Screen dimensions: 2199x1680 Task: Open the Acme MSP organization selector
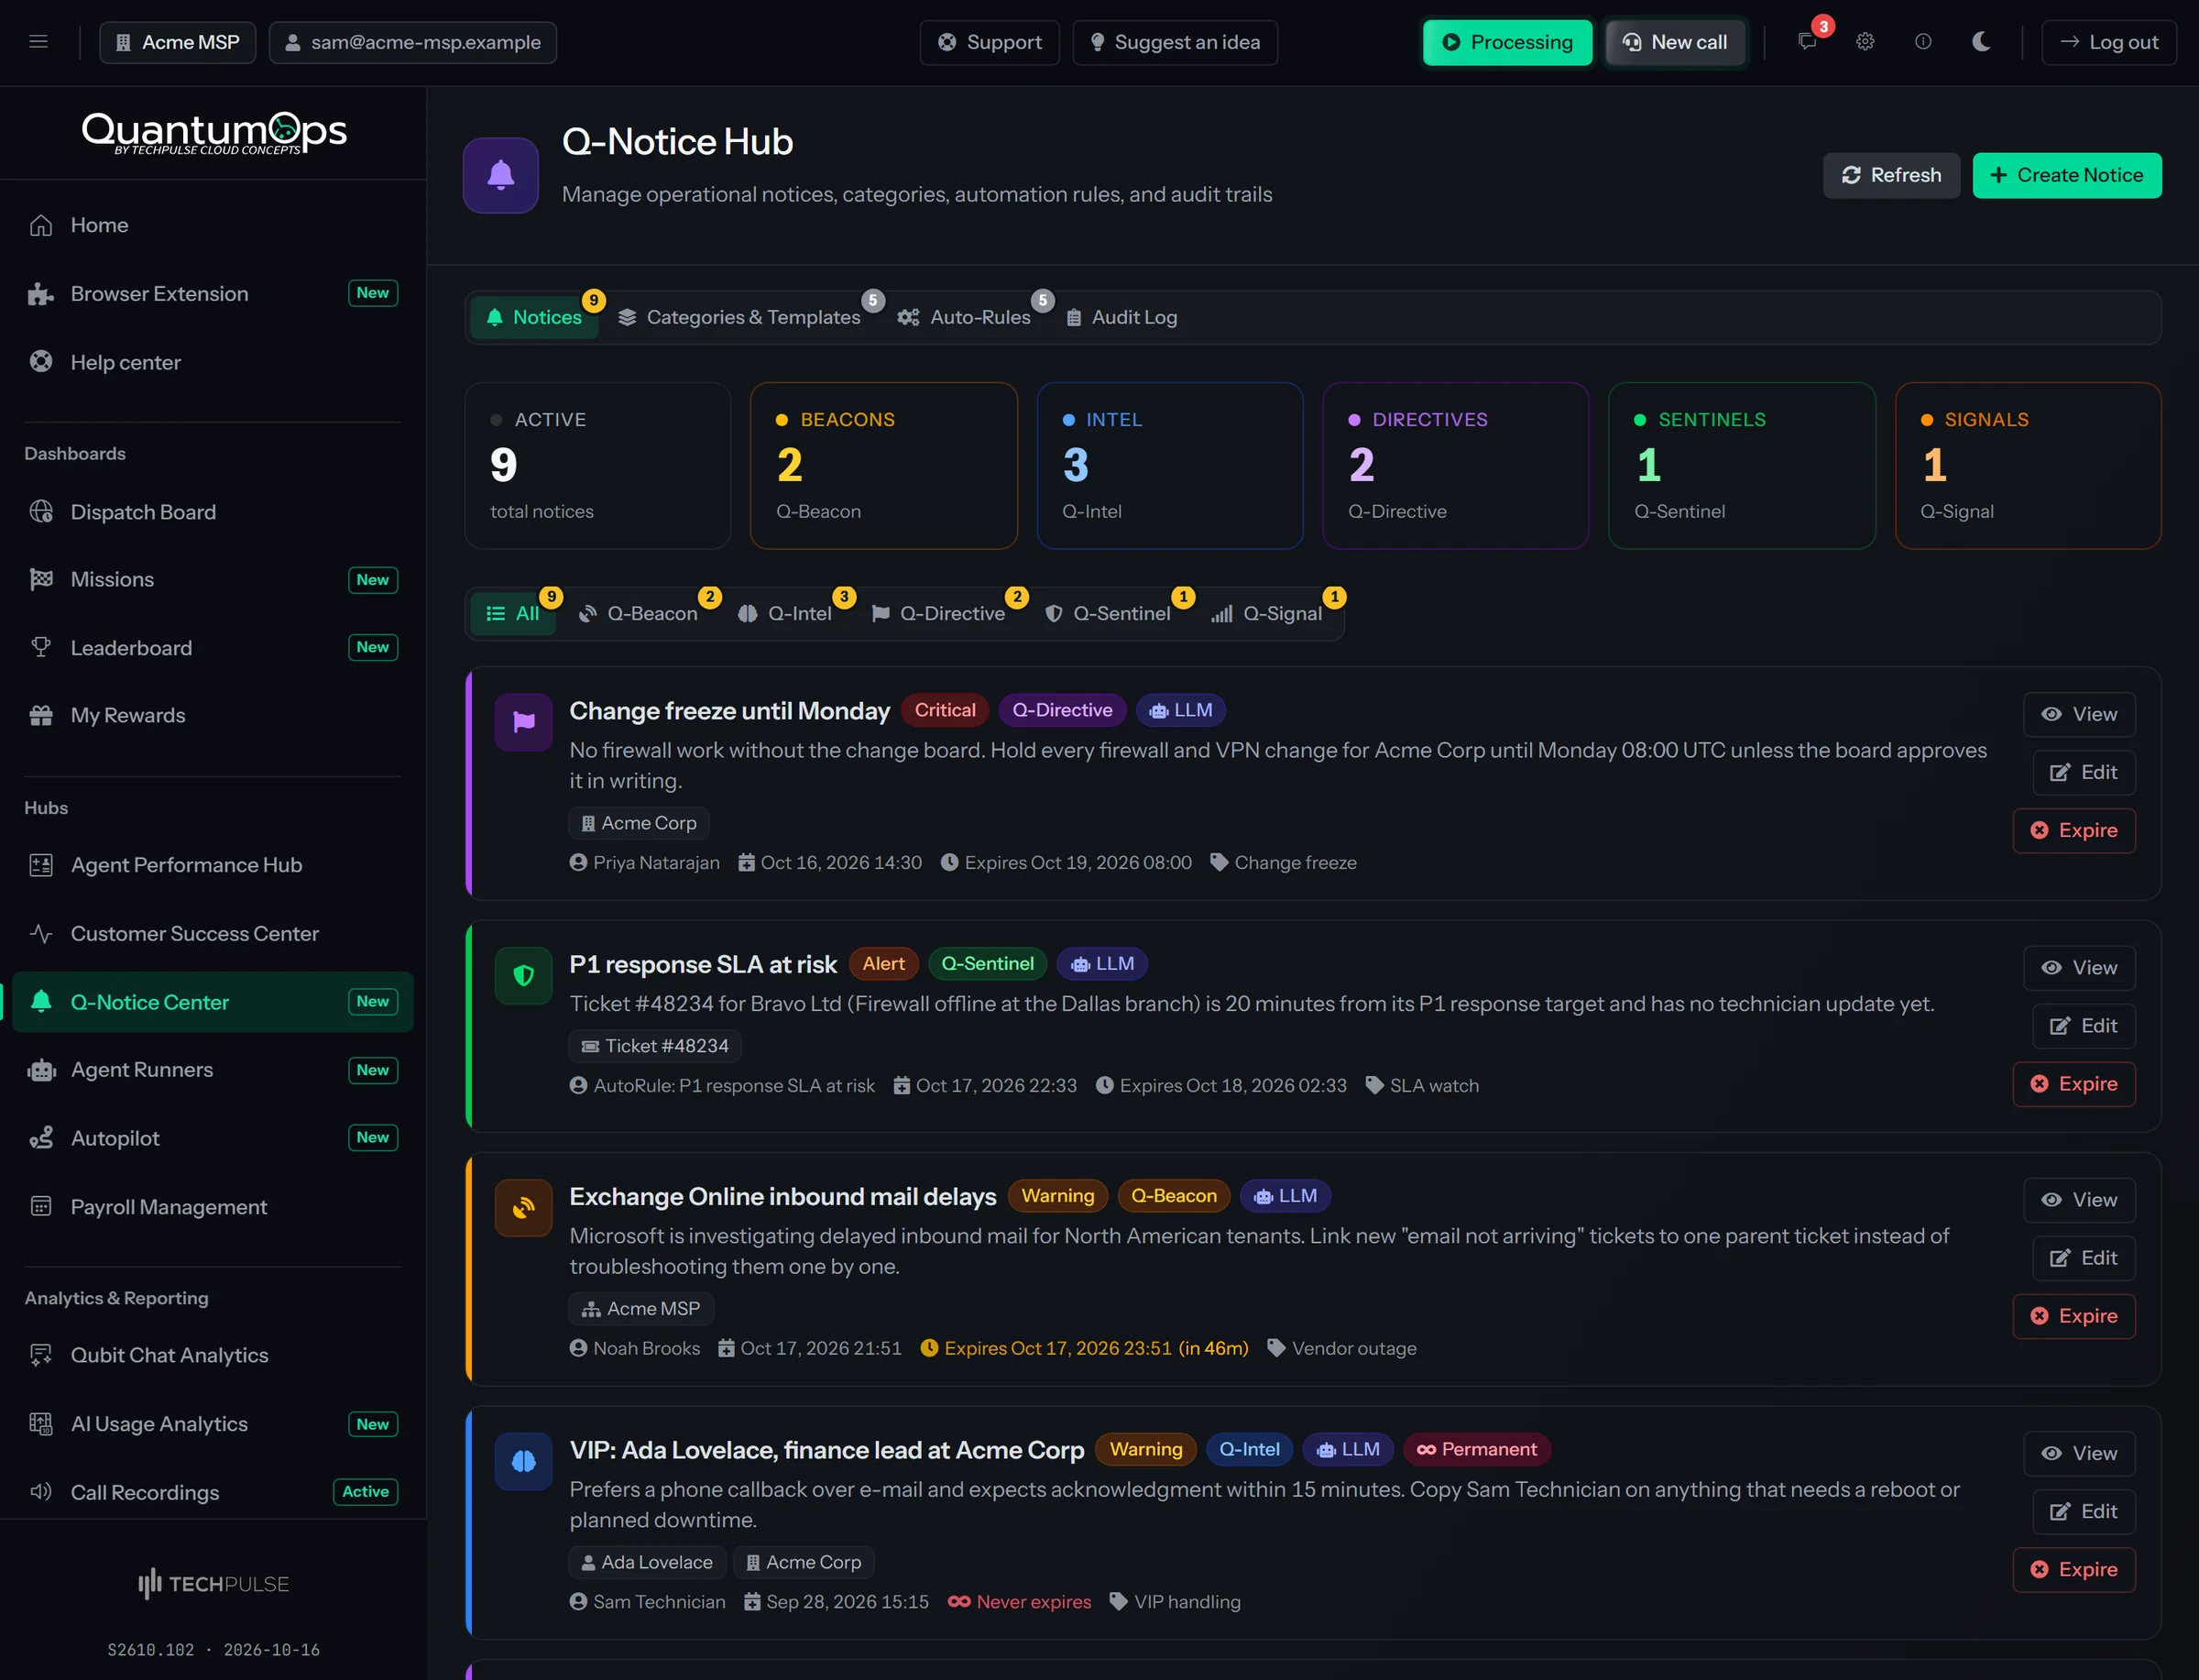tap(177, 42)
